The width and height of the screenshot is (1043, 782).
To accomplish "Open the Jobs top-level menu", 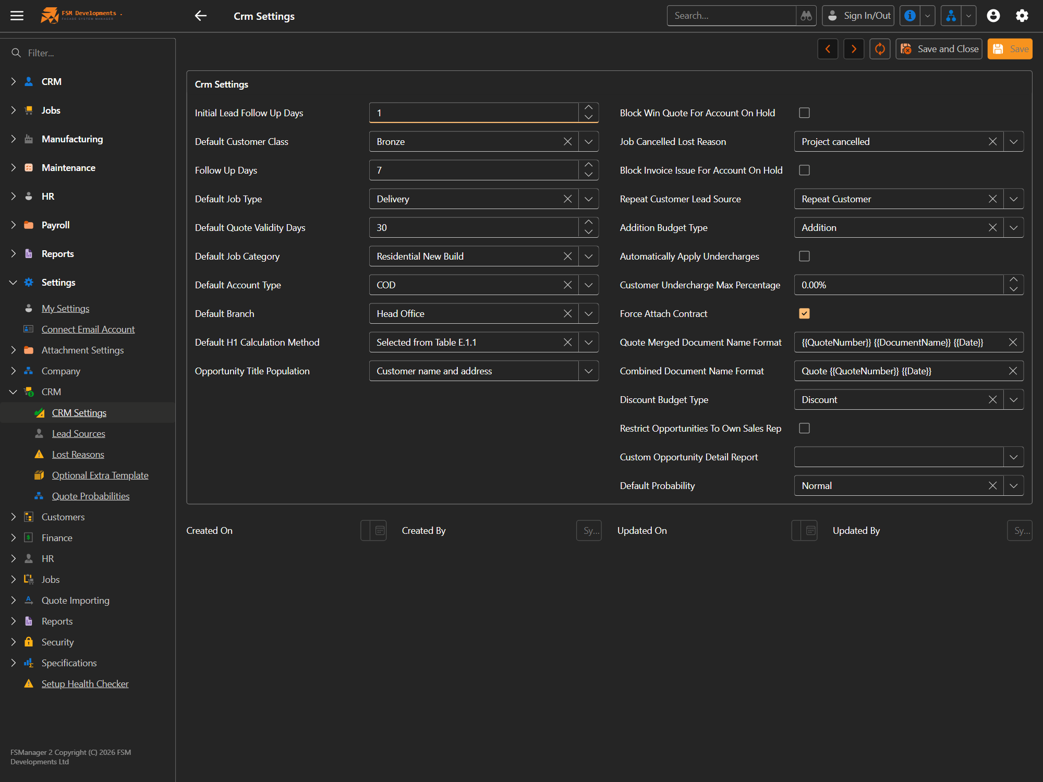I will [51, 110].
